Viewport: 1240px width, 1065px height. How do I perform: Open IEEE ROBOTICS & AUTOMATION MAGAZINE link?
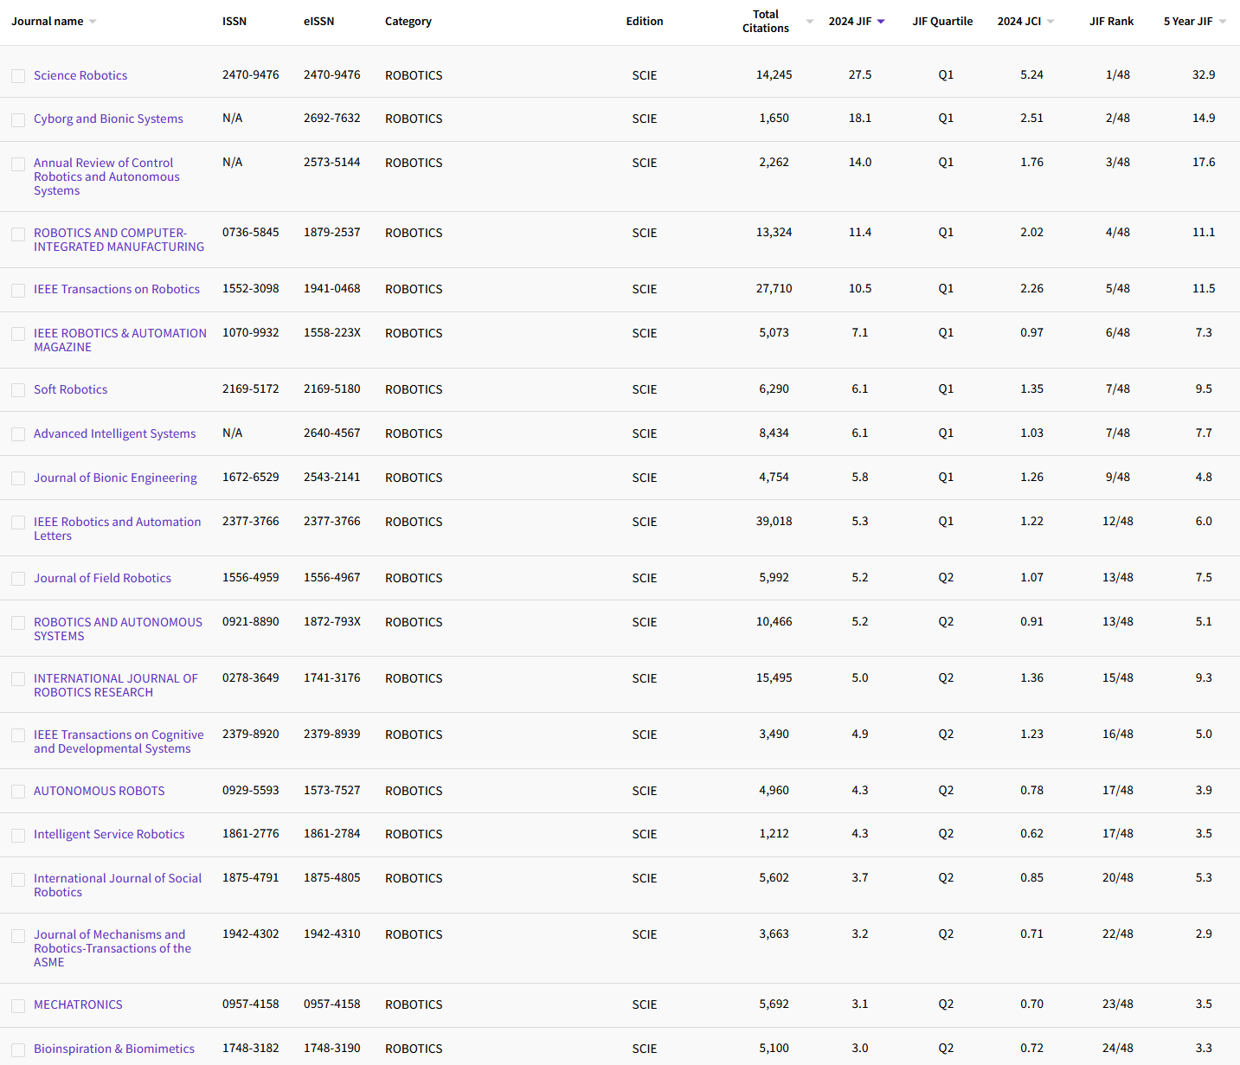coord(120,340)
